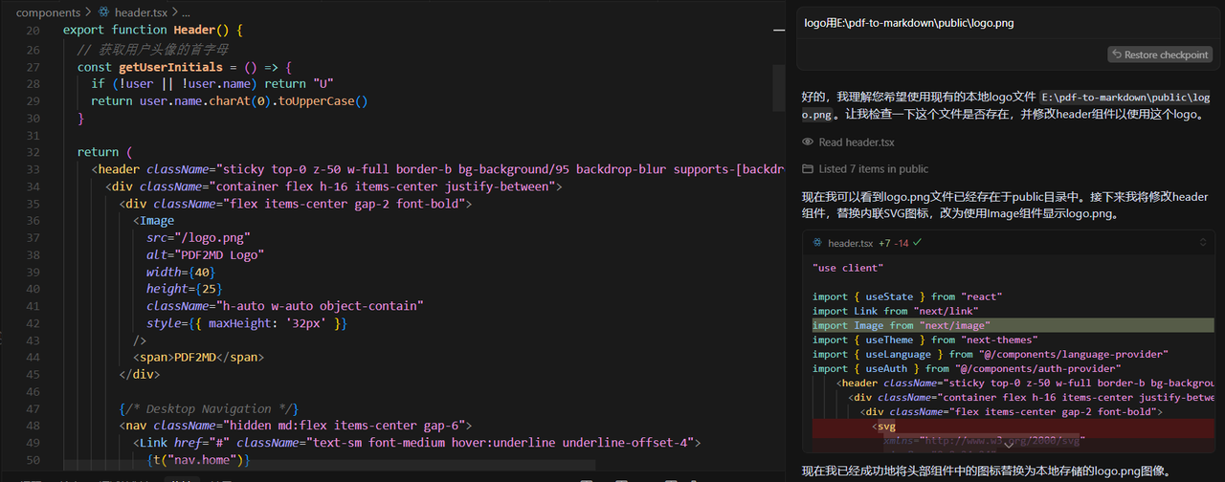Viewport: 1225px width, 482px height.
Task: Click the Read header.tsx step
Action: (x=857, y=142)
